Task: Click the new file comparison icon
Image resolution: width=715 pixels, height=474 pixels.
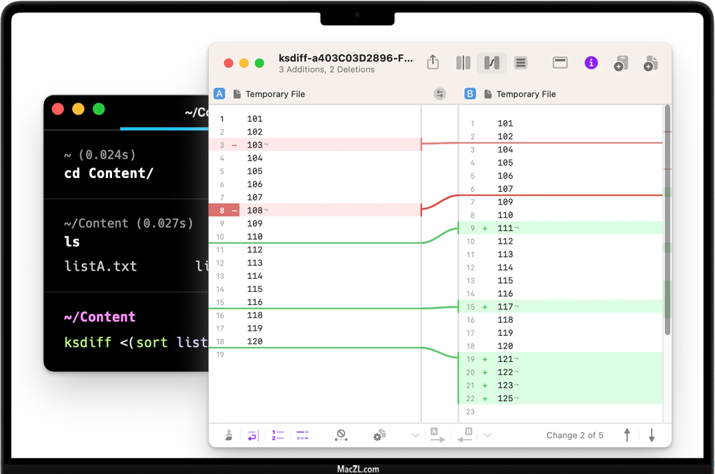Action: coord(650,63)
